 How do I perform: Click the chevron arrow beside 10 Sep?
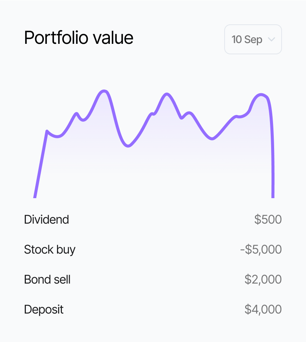click(272, 39)
